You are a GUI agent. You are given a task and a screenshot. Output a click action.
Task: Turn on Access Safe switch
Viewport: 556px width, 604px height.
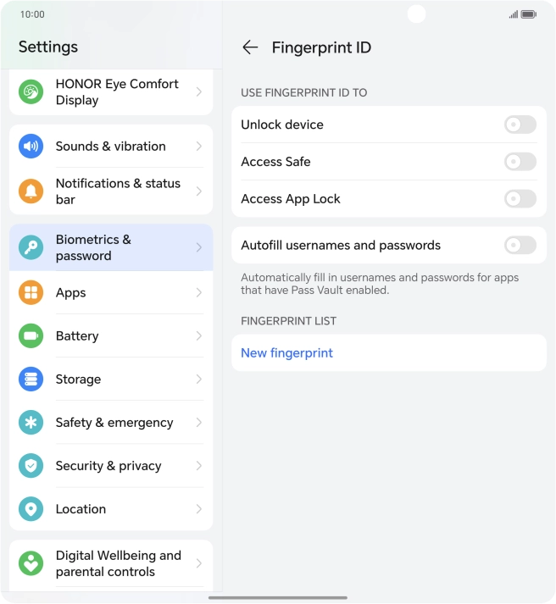tap(520, 162)
